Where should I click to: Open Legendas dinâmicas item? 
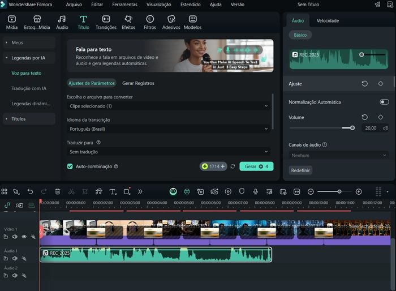pos(31,104)
